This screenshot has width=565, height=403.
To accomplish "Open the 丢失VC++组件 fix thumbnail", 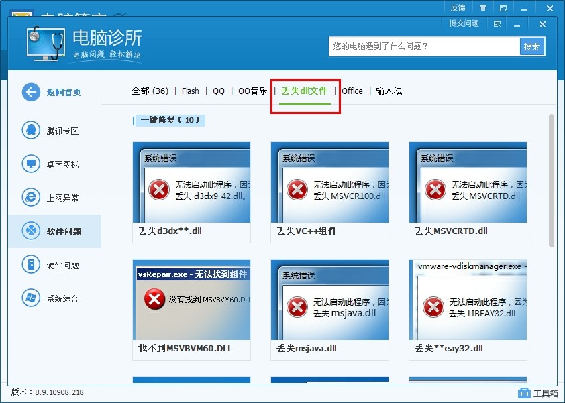I will coord(329,190).
